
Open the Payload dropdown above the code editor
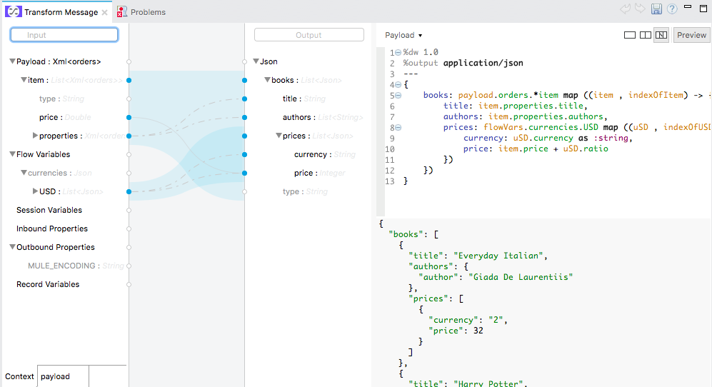pos(403,35)
